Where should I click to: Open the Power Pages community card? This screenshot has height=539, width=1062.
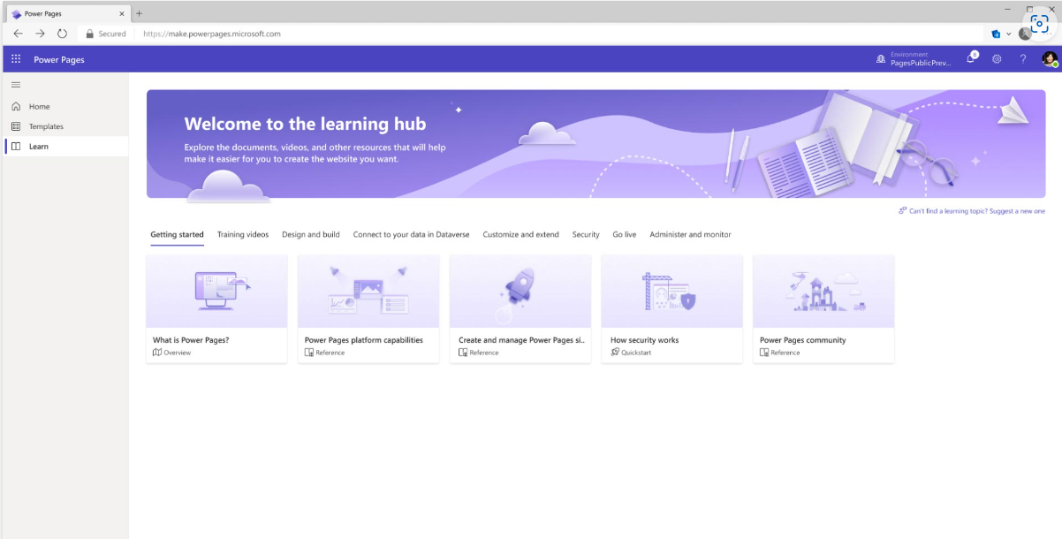click(823, 308)
